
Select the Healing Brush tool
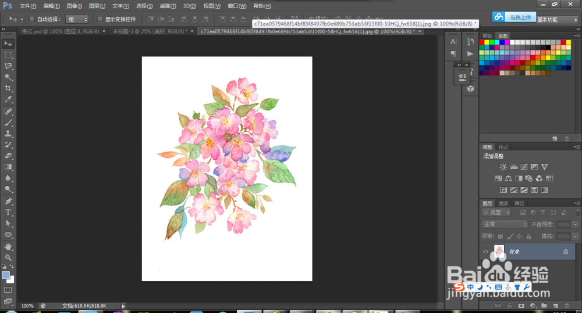pos(8,111)
